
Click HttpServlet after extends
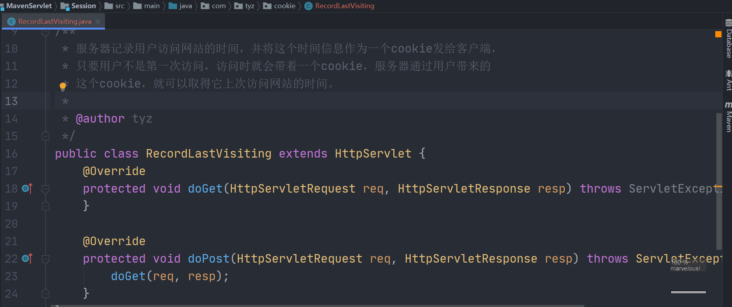coord(373,154)
